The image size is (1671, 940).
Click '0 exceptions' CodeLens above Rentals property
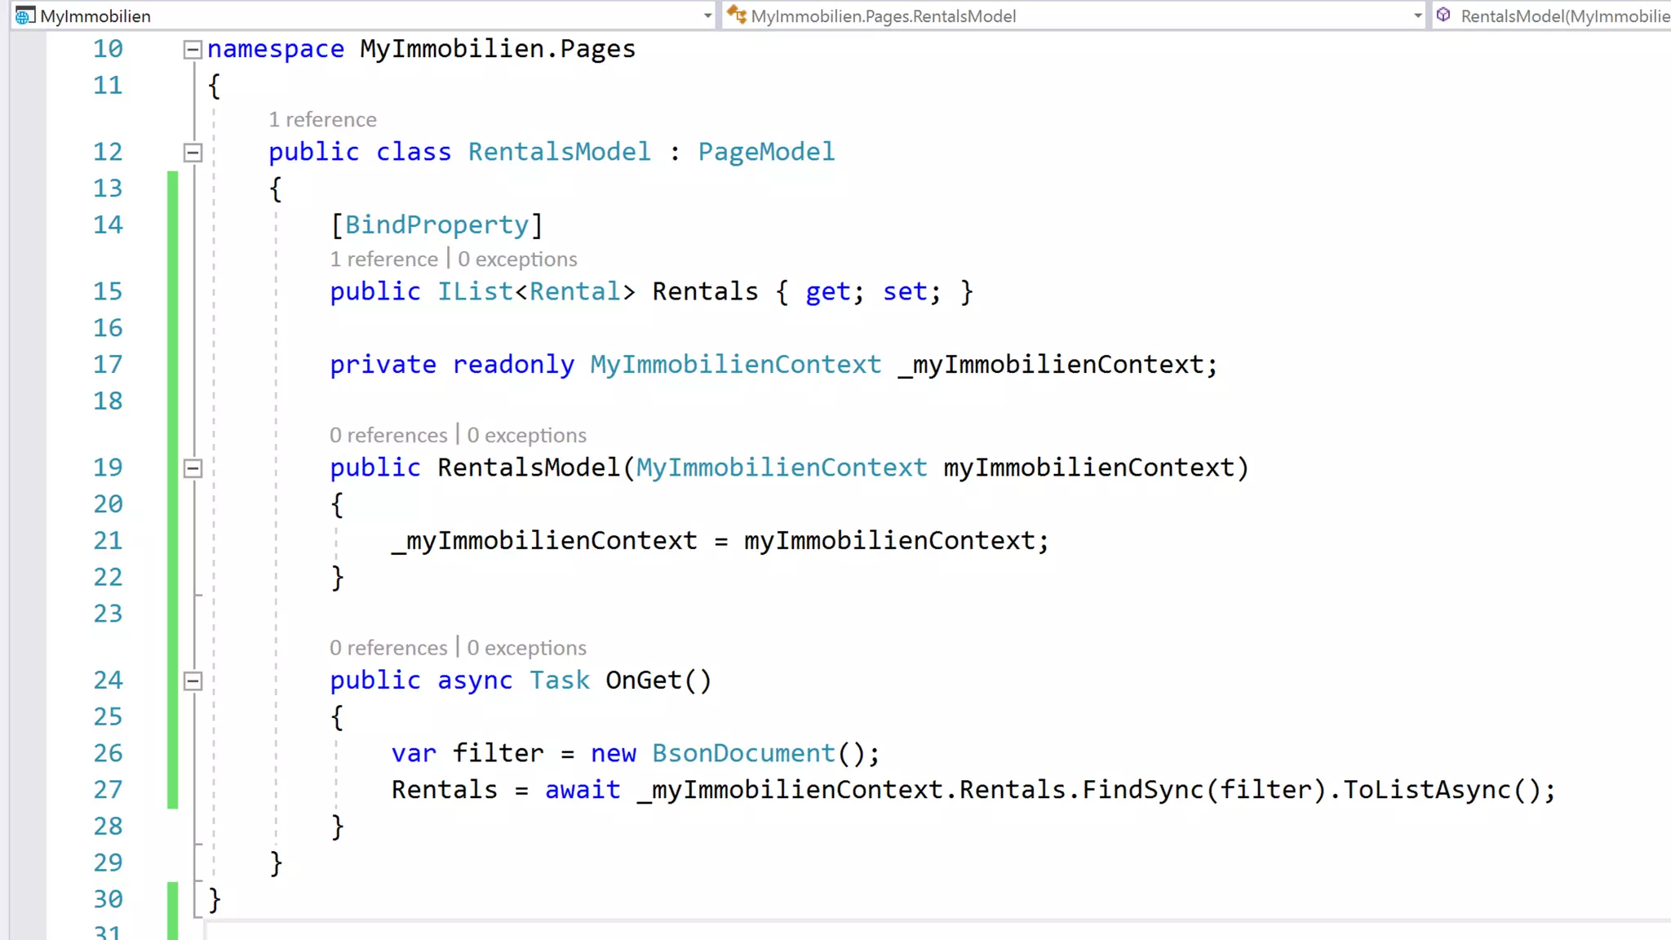tap(517, 259)
